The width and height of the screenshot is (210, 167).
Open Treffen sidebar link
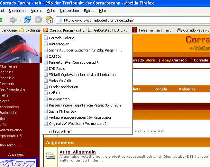pos(5,95)
